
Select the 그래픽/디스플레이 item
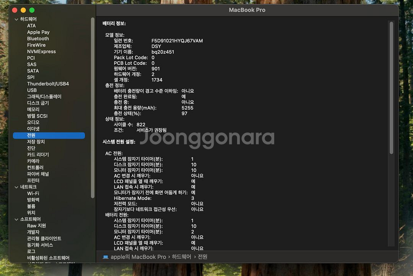[44, 97]
